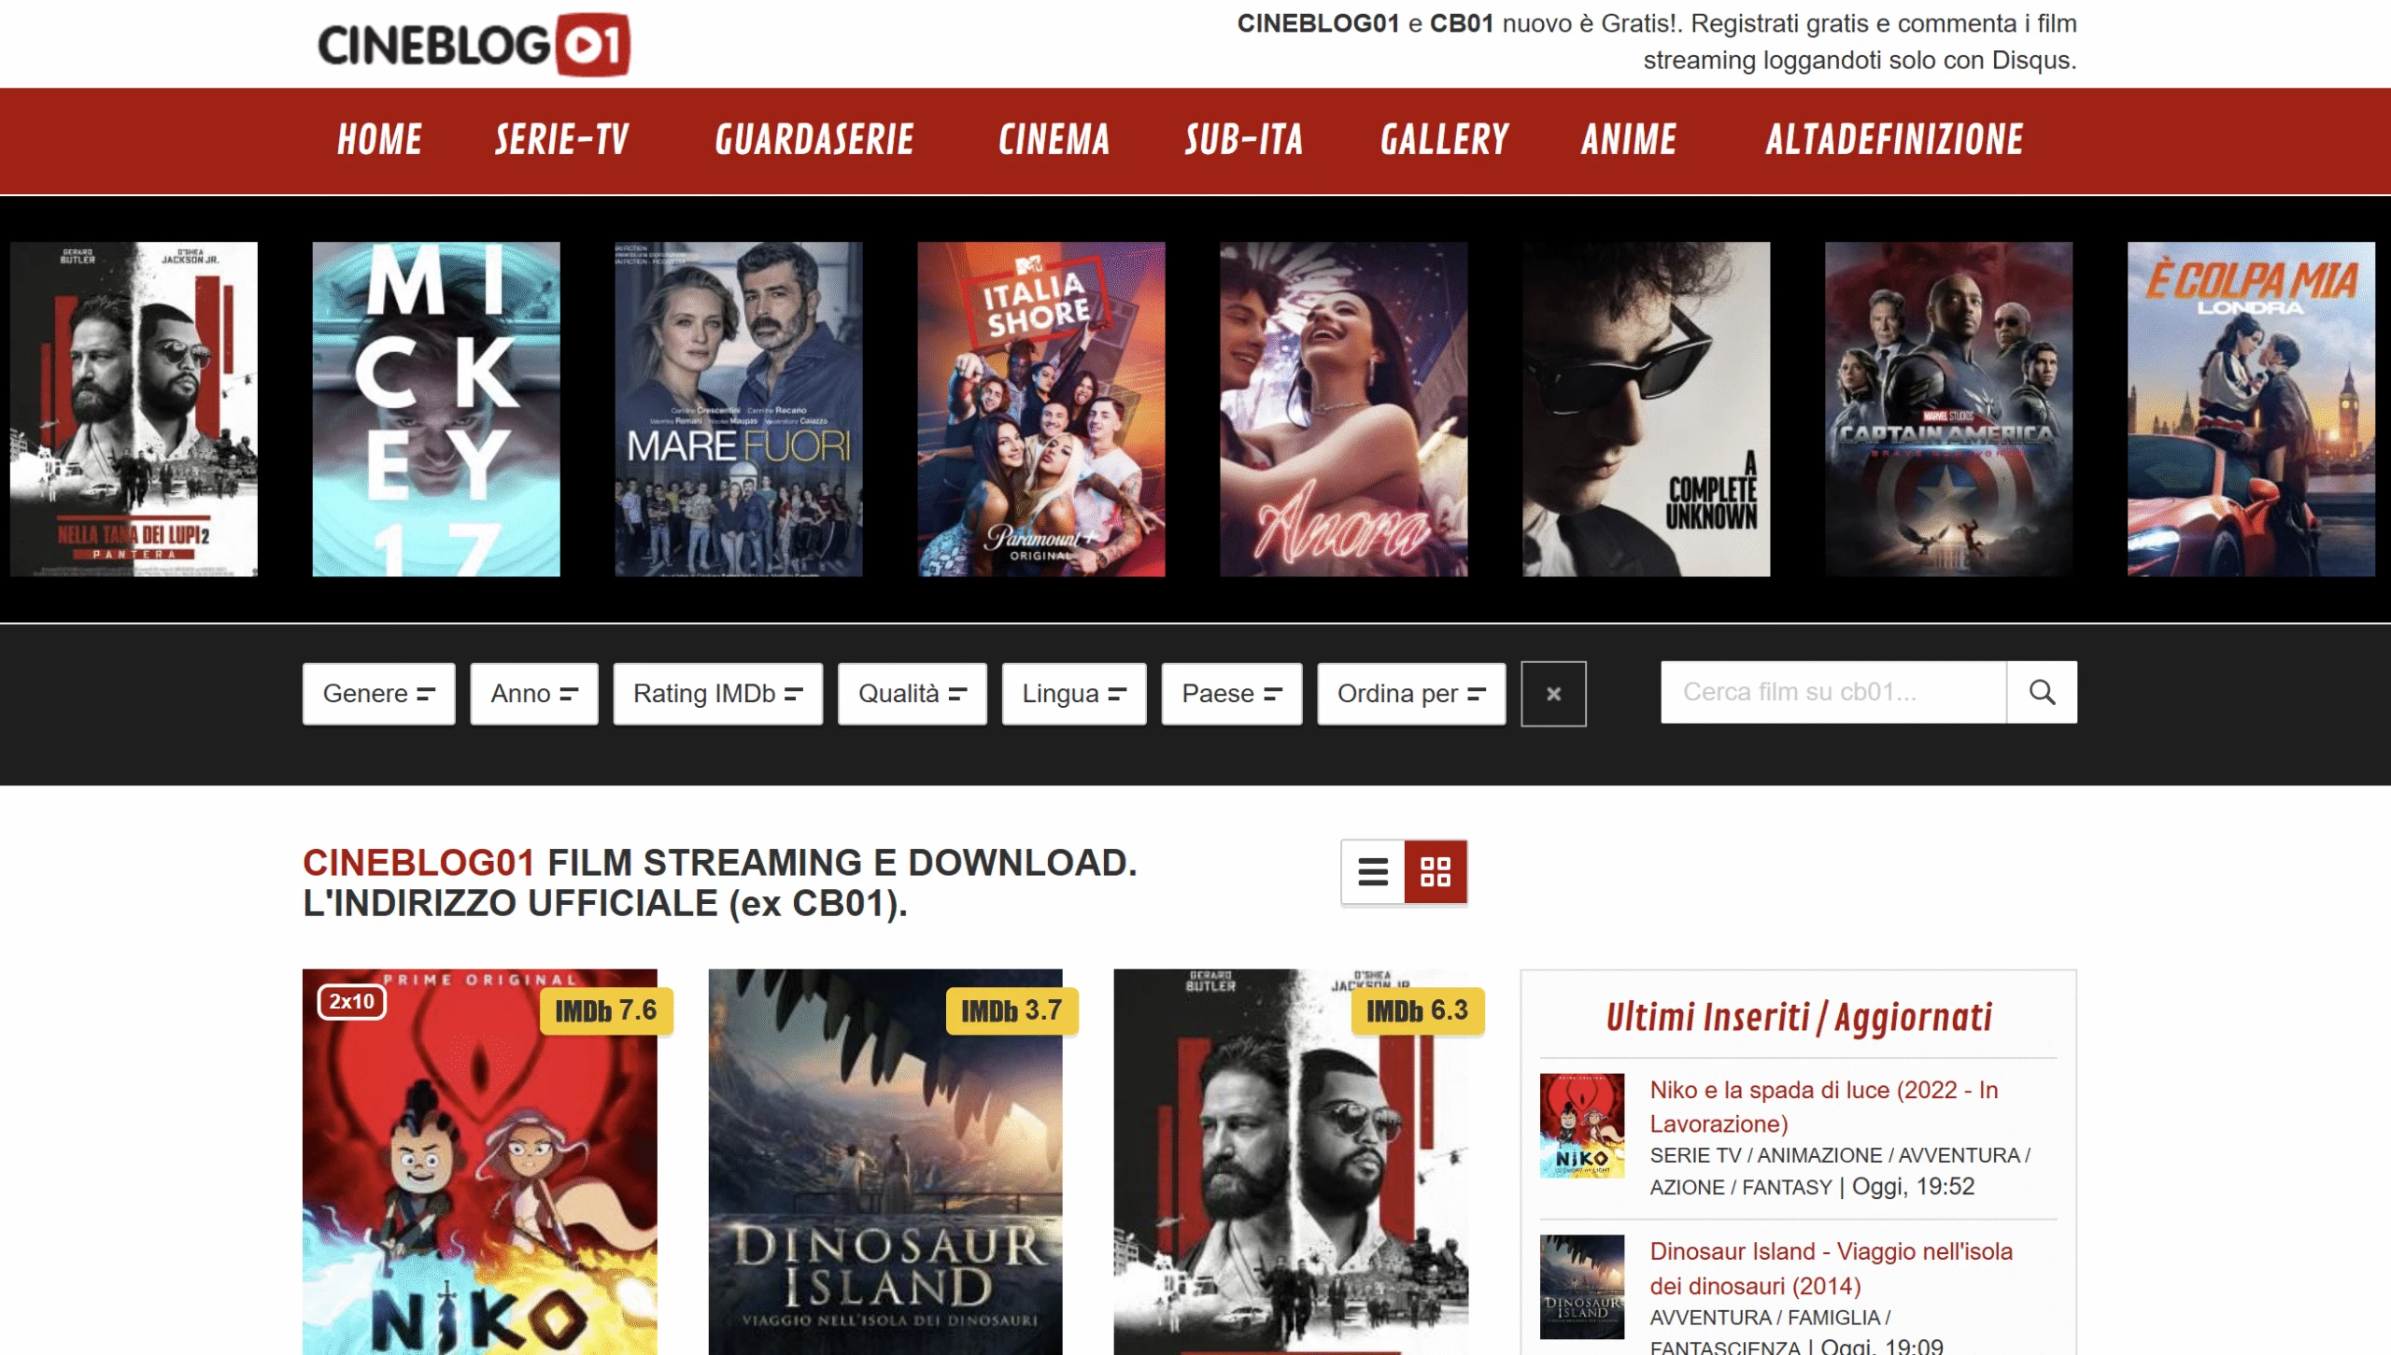This screenshot has height=1355, width=2391.
Task: Open the Ordina per dropdown
Action: [1410, 694]
